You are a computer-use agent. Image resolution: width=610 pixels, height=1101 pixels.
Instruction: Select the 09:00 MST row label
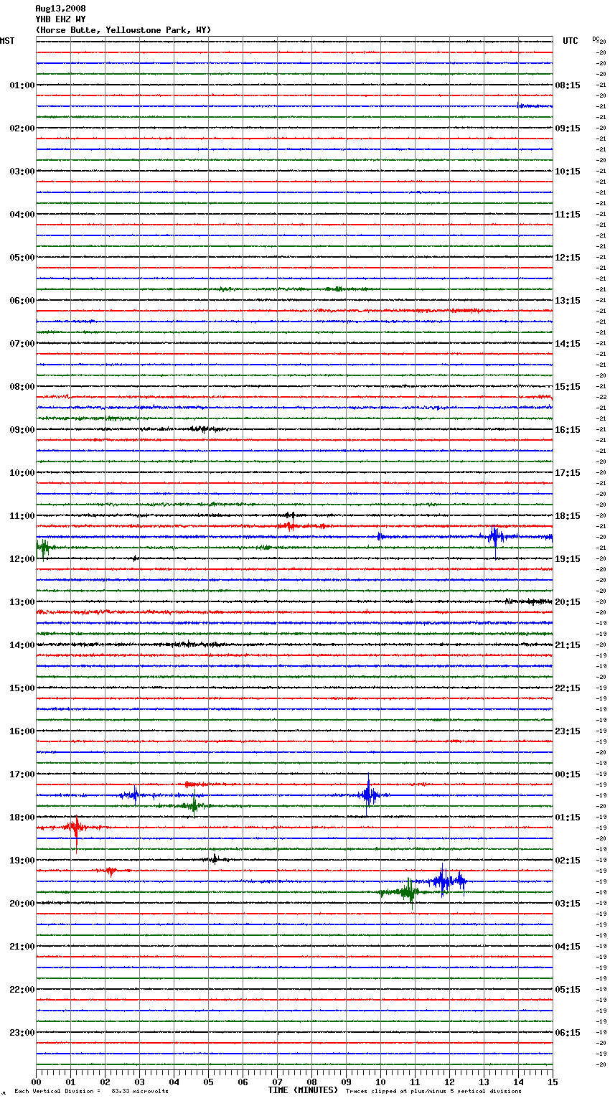(22, 430)
